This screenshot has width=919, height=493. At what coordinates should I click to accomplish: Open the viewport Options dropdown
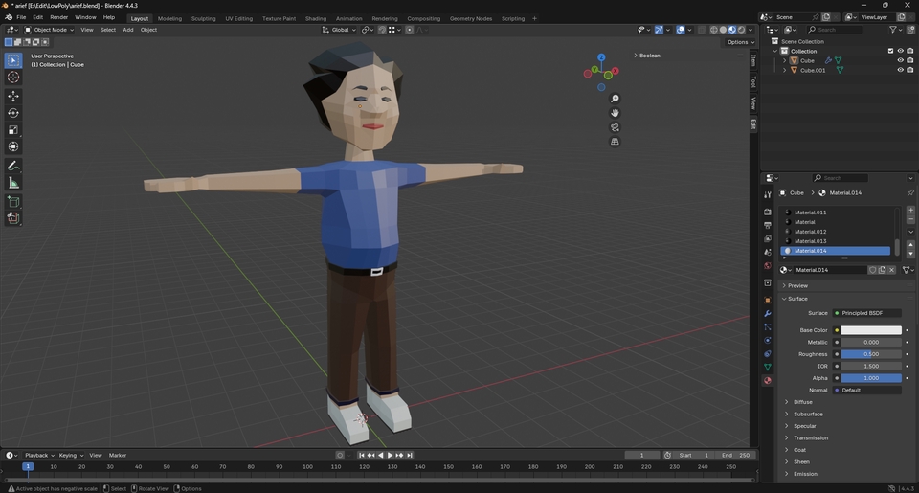point(741,42)
